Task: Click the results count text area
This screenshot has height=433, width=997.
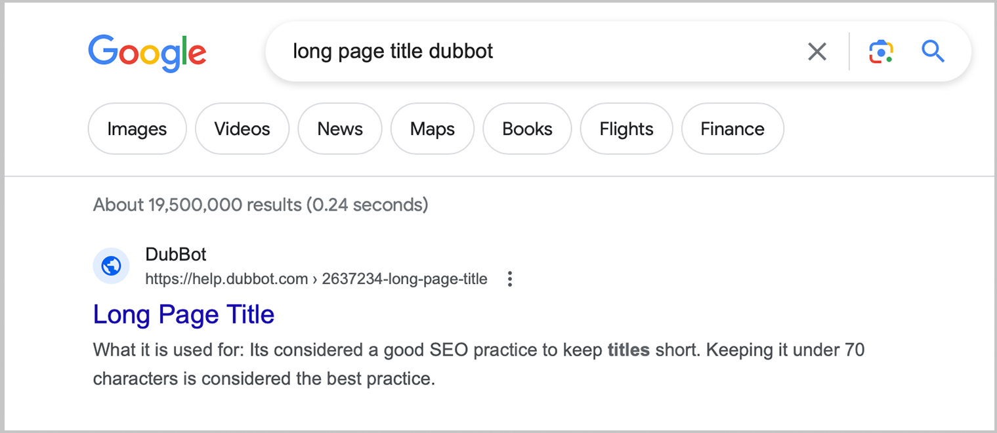Action: click(x=260, y=205)
